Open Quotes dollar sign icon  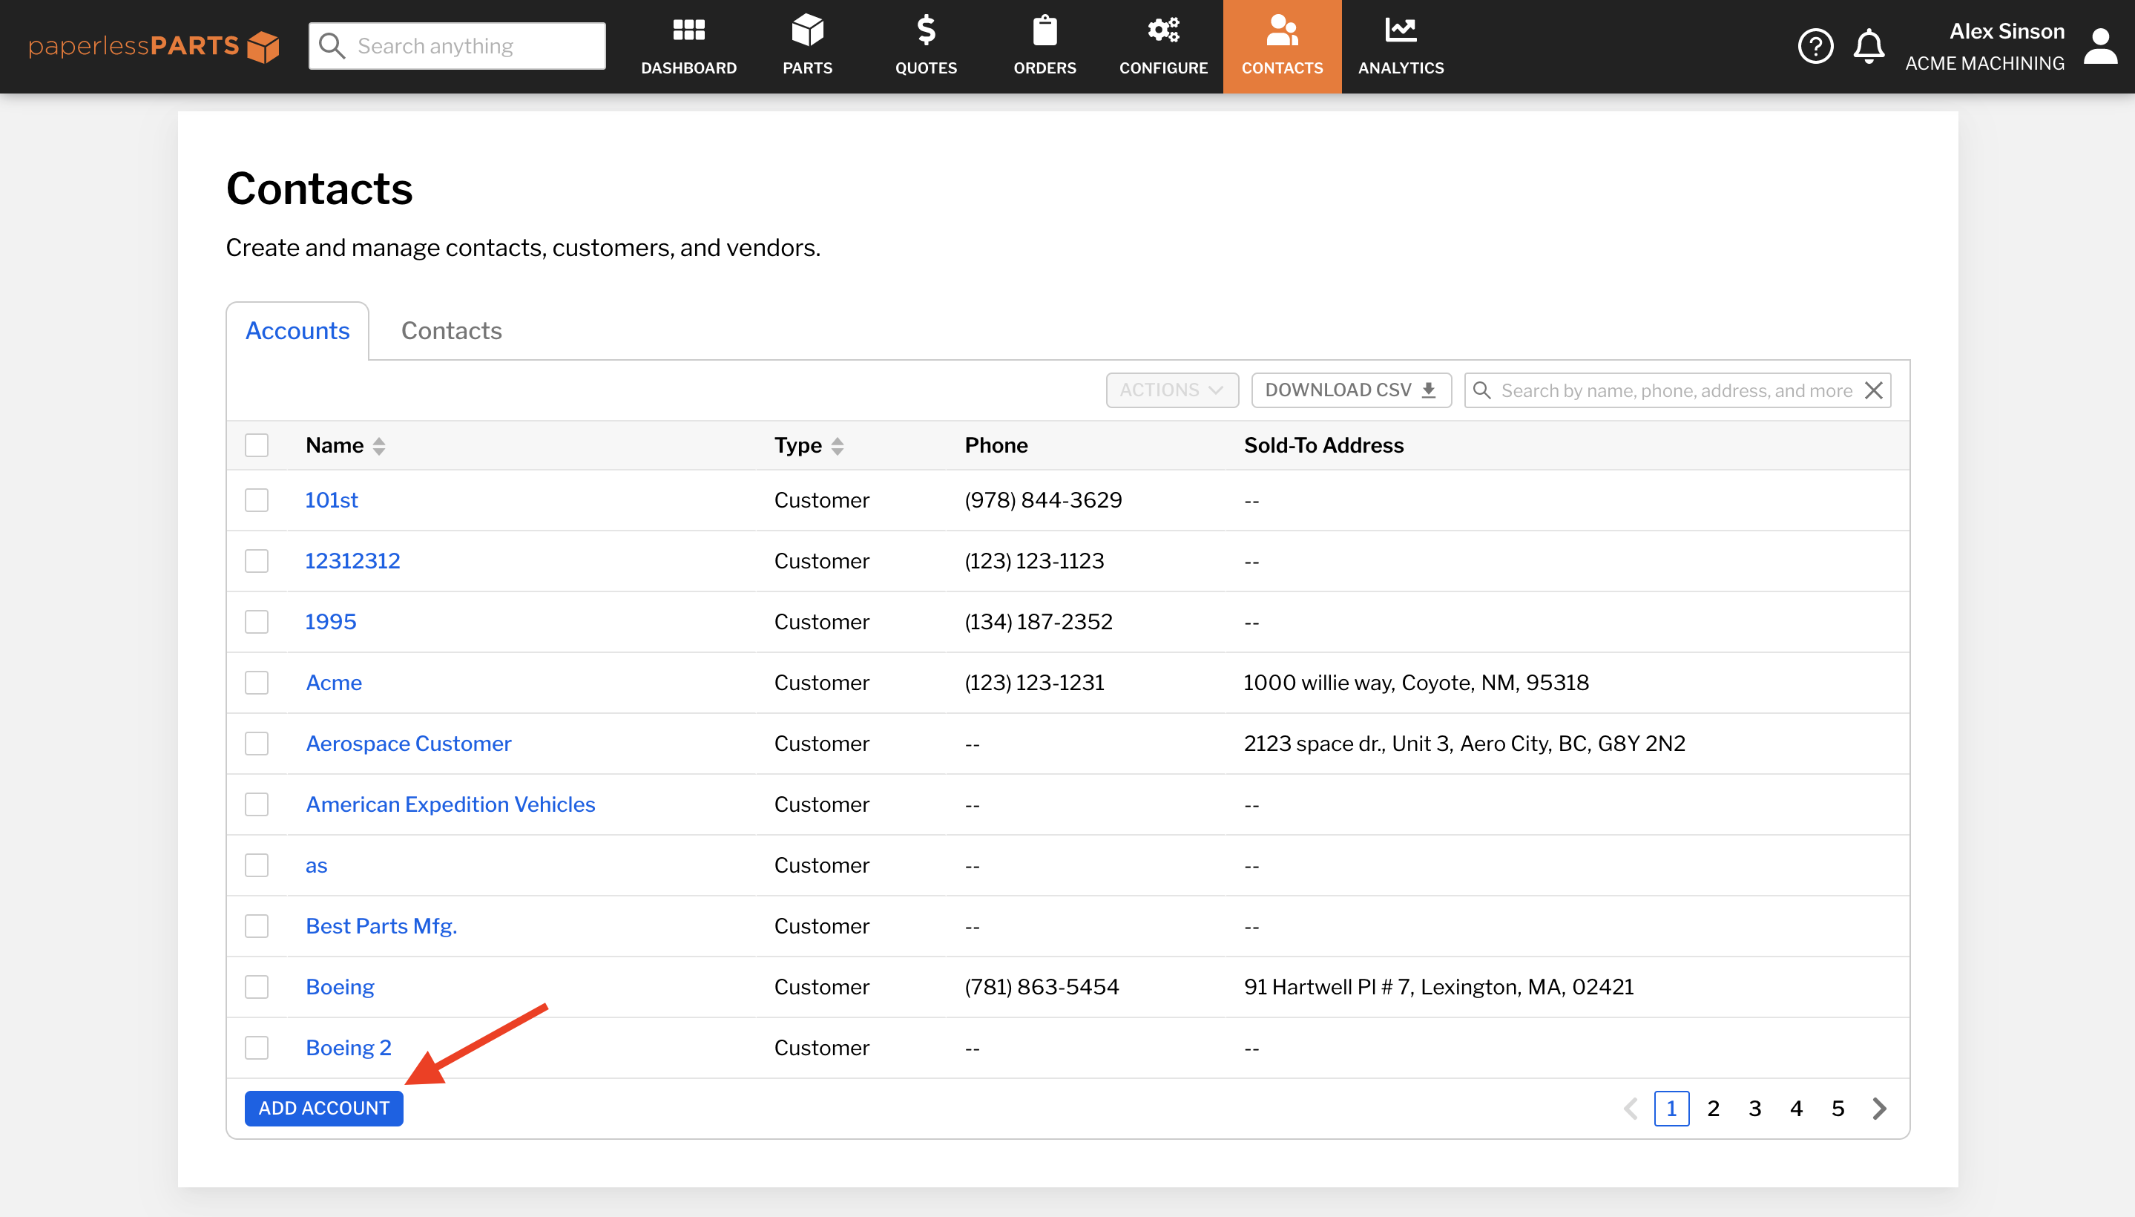click(926, 31)
